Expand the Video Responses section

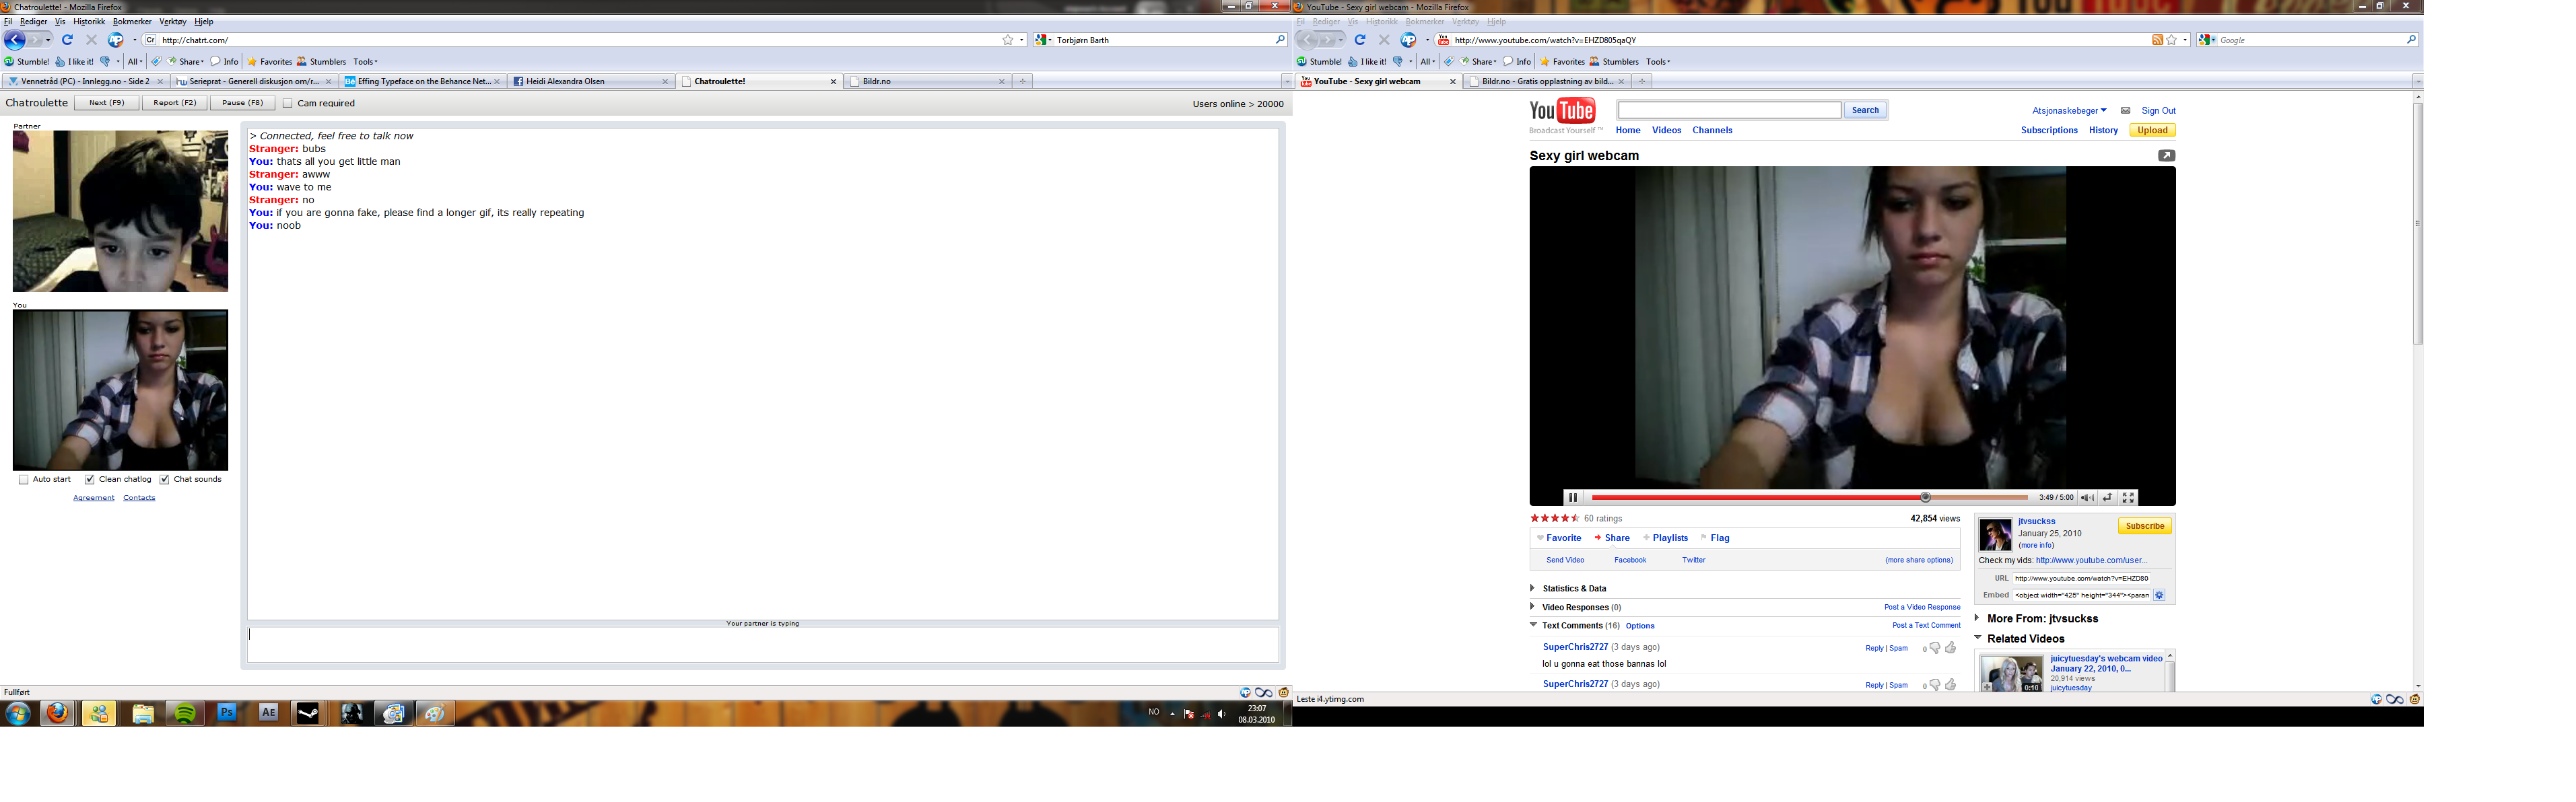[x=1532, y=606]
